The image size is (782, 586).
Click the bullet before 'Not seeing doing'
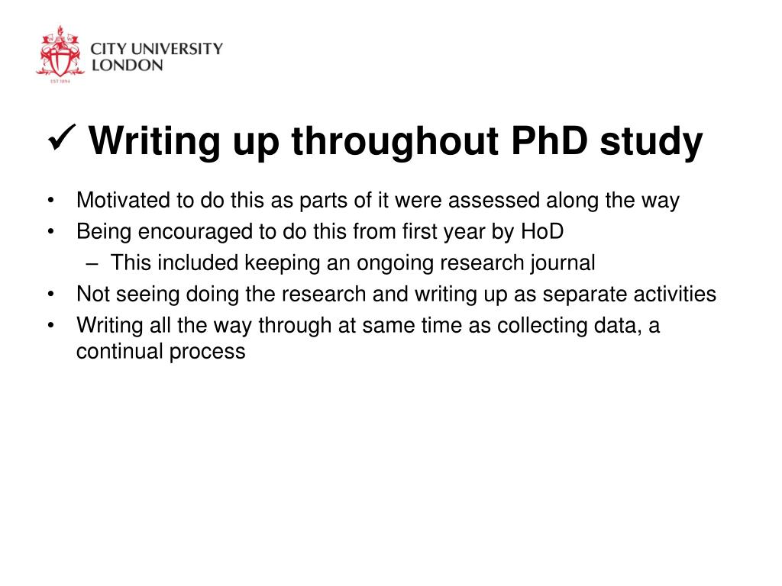tap(50, 295)
